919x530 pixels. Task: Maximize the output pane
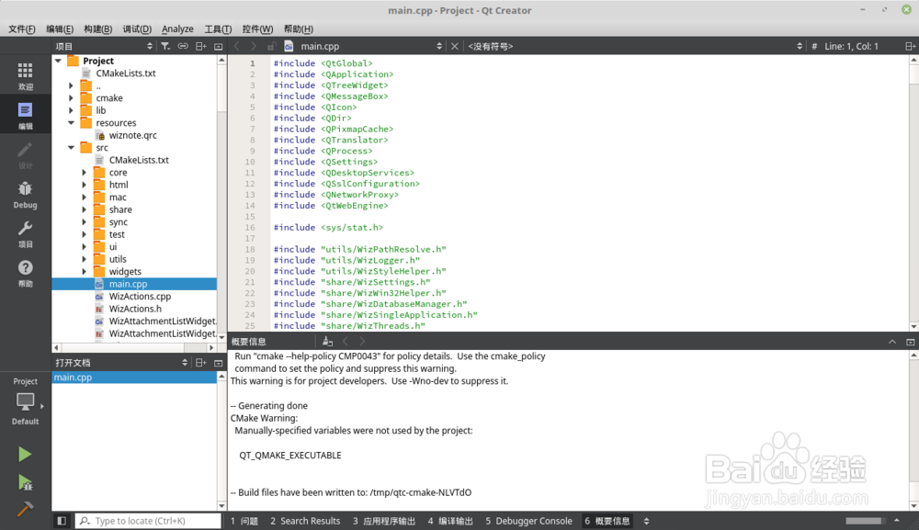(x=910, y=342)
